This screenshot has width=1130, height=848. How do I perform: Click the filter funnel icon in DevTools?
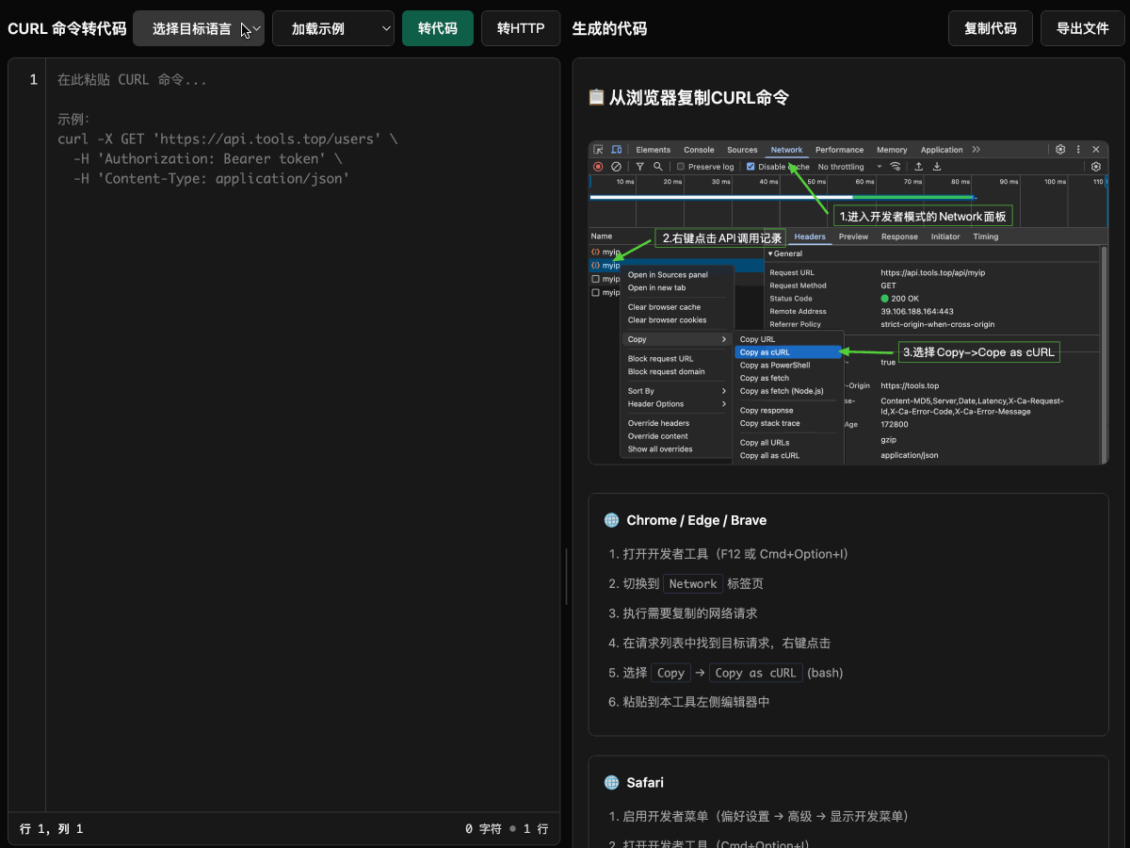click(640, 167)
